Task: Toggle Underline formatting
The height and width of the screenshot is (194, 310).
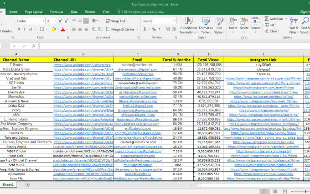Action: coord(31,29)
